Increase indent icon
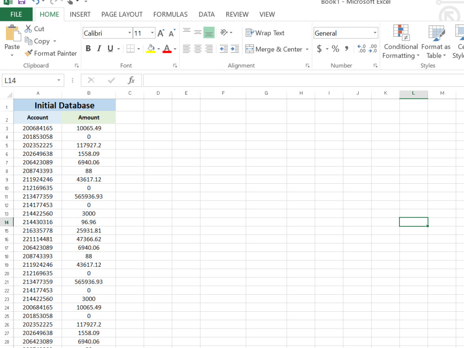The image size is (464, 348). pos(235,49)
